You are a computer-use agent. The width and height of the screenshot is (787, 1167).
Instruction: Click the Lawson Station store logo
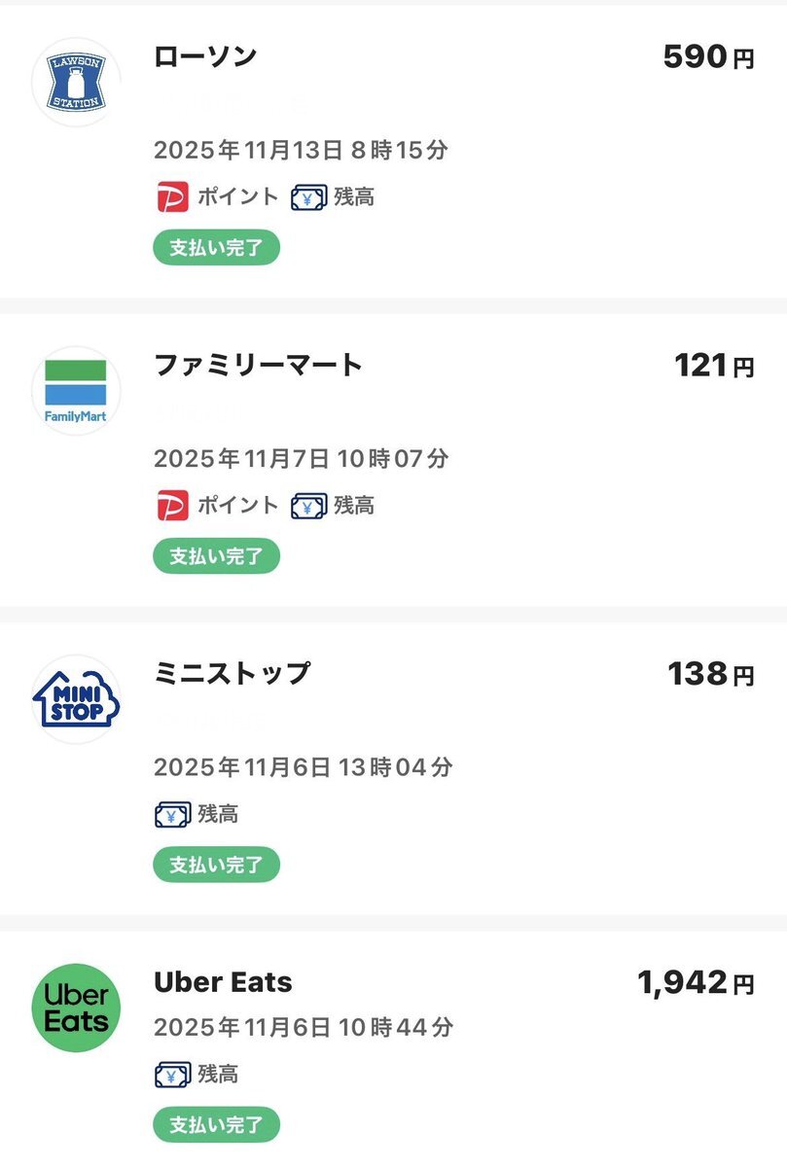point(76,82)
